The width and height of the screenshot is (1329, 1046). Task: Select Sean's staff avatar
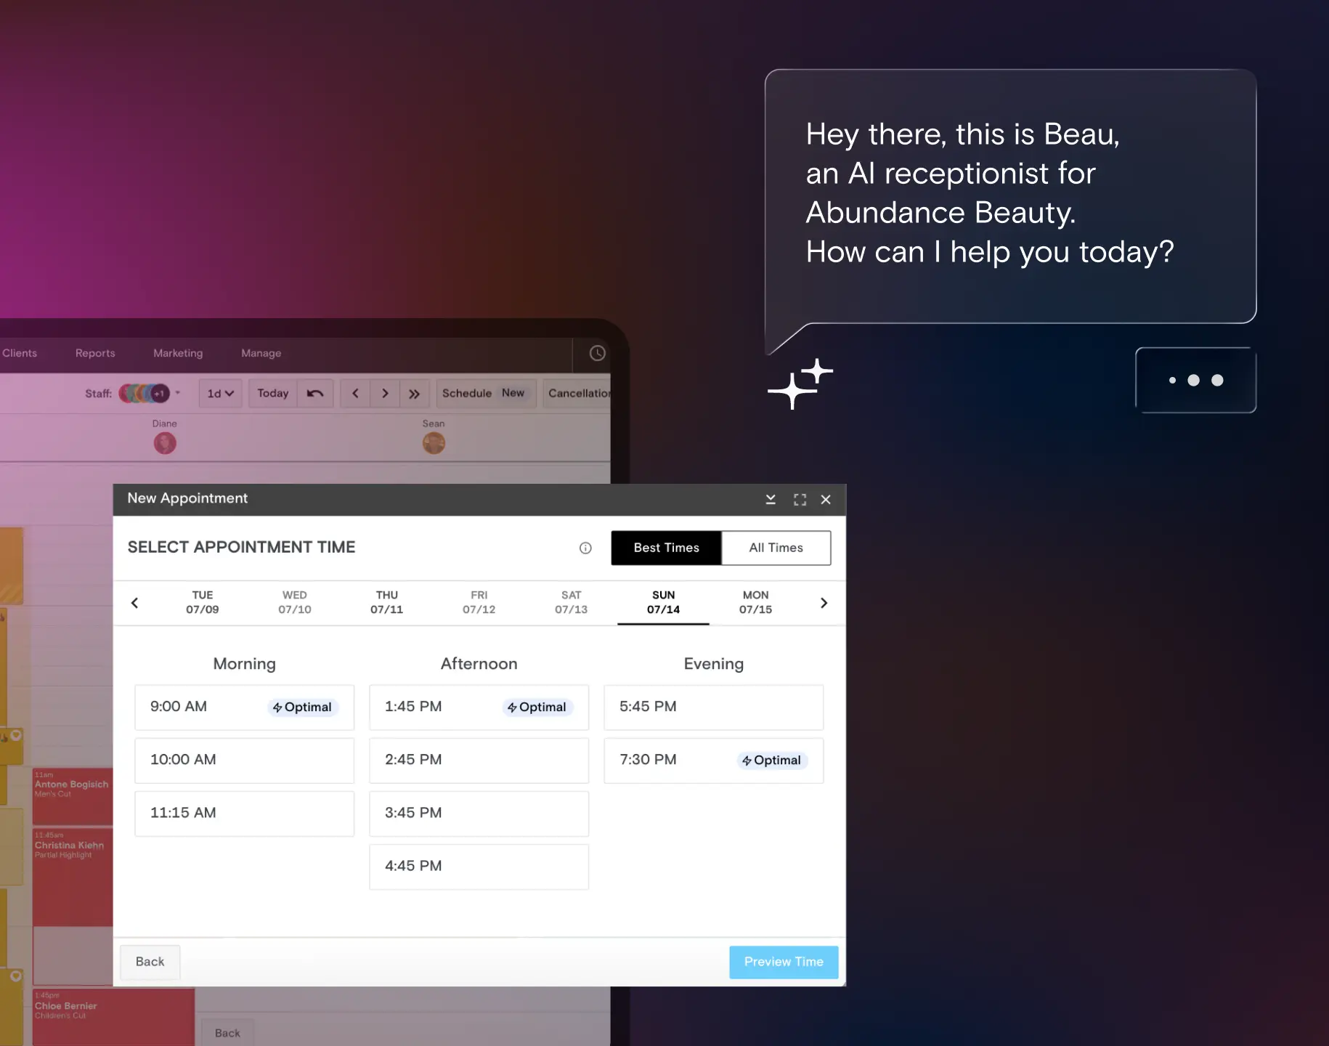[x=434, y=443]
